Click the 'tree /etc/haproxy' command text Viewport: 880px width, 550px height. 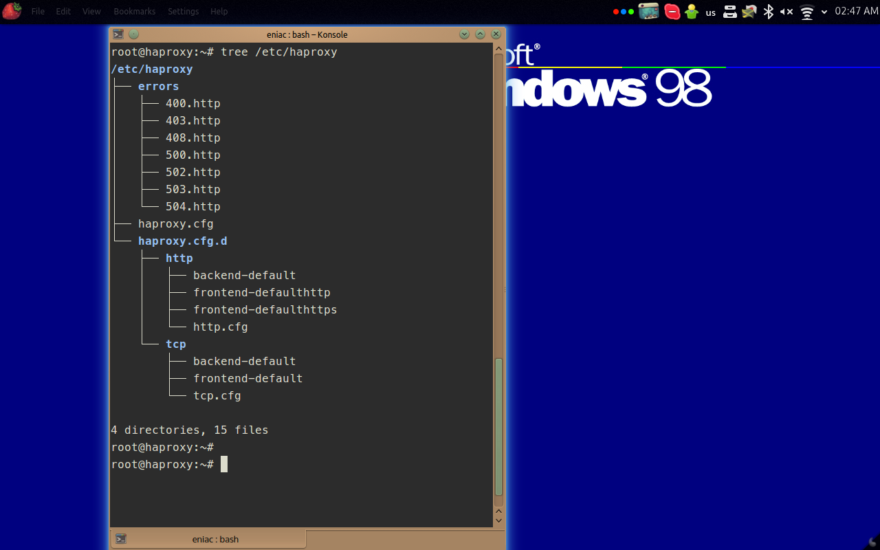pos(279,52)
